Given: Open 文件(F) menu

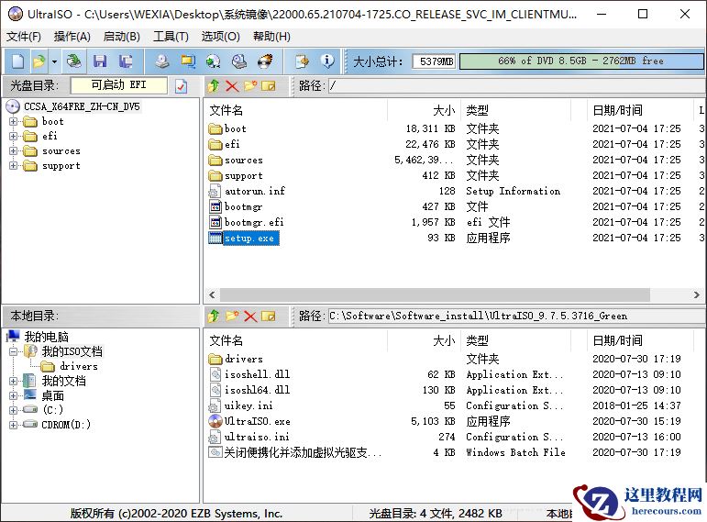Looking at the screenshot, I should click(x=24, y=37).
